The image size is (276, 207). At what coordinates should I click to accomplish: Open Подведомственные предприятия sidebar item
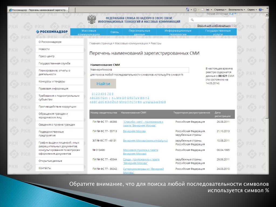click(60, 134)
